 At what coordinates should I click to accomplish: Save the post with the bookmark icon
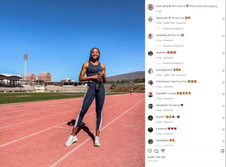222,151
